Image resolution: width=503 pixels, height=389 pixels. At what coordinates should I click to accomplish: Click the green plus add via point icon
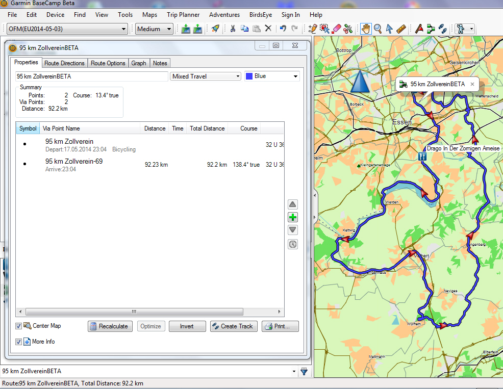(x=293, y=217)
